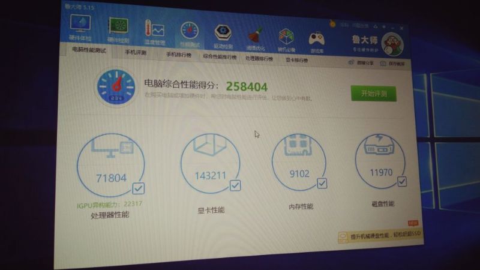Screen dimensions: 480x270
Task: Open the 驱动检测 gear box icon
Action: click(x=223, y=32)
